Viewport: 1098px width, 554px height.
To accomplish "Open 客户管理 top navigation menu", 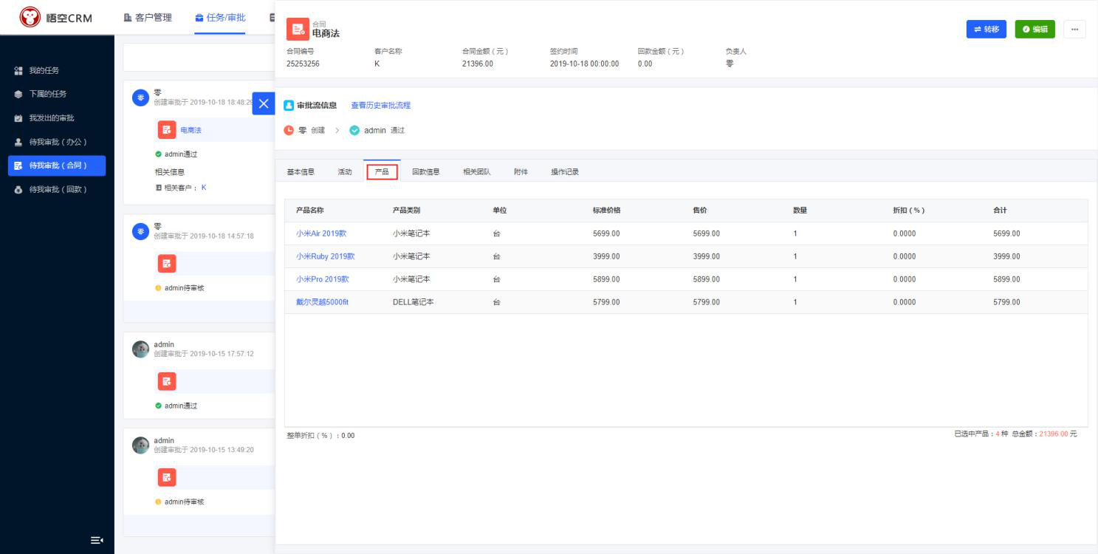I will click(148, 18).
